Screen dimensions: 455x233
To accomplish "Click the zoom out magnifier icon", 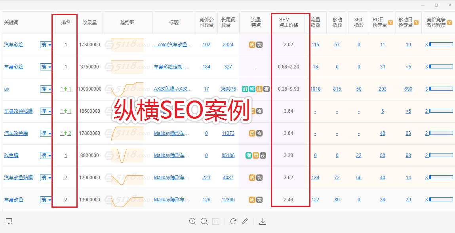I will 204,221.
